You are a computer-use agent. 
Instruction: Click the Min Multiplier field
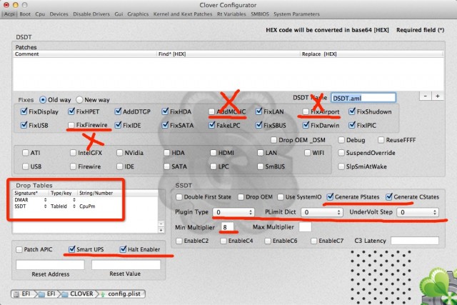227,227
